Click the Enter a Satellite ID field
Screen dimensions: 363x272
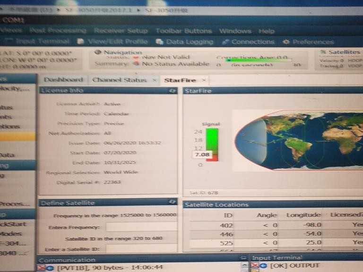[x=141, y=248]
